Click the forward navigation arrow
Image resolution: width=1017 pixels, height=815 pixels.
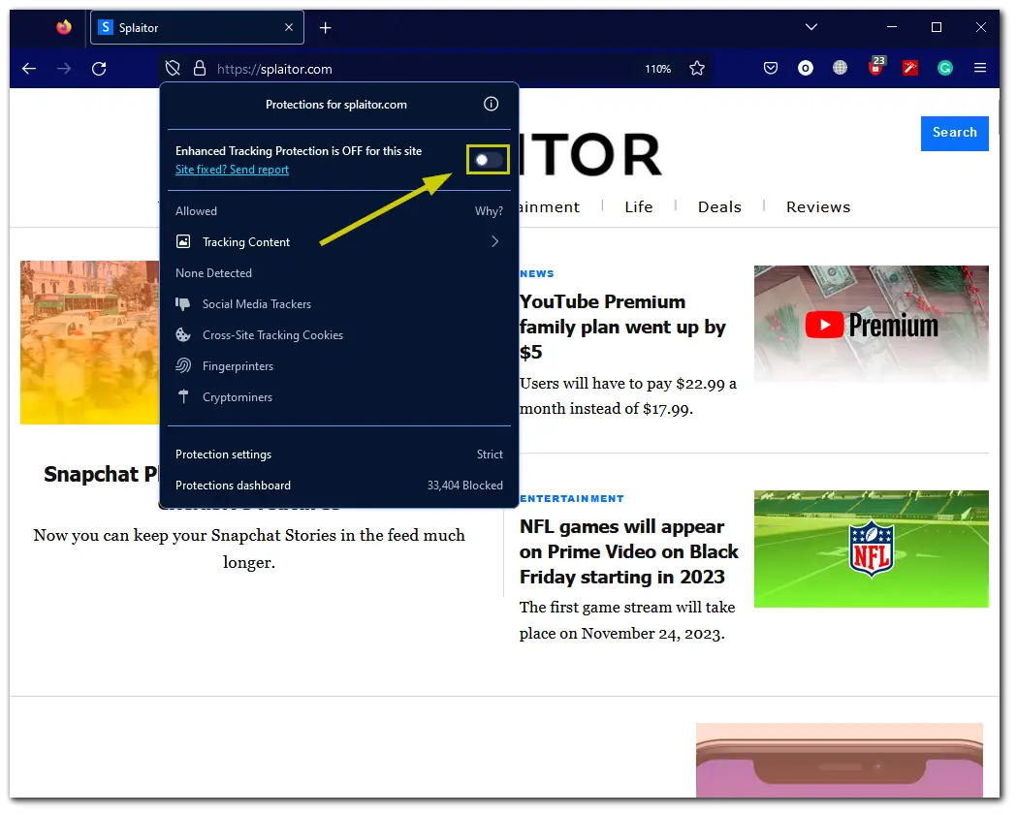pyautogui.click(x=64, y=69)
